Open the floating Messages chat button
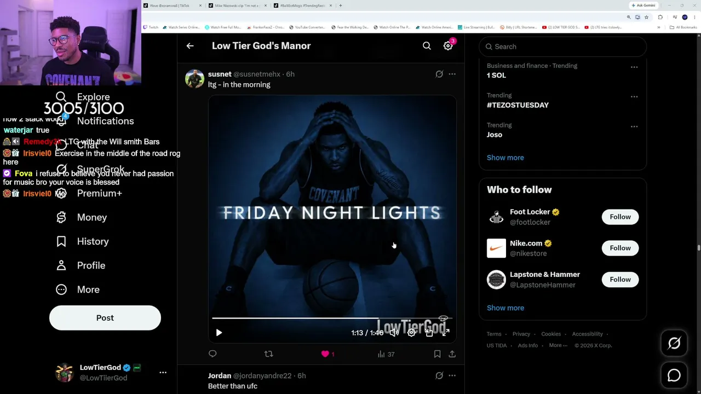701x394 pixels. click(674, 375)
